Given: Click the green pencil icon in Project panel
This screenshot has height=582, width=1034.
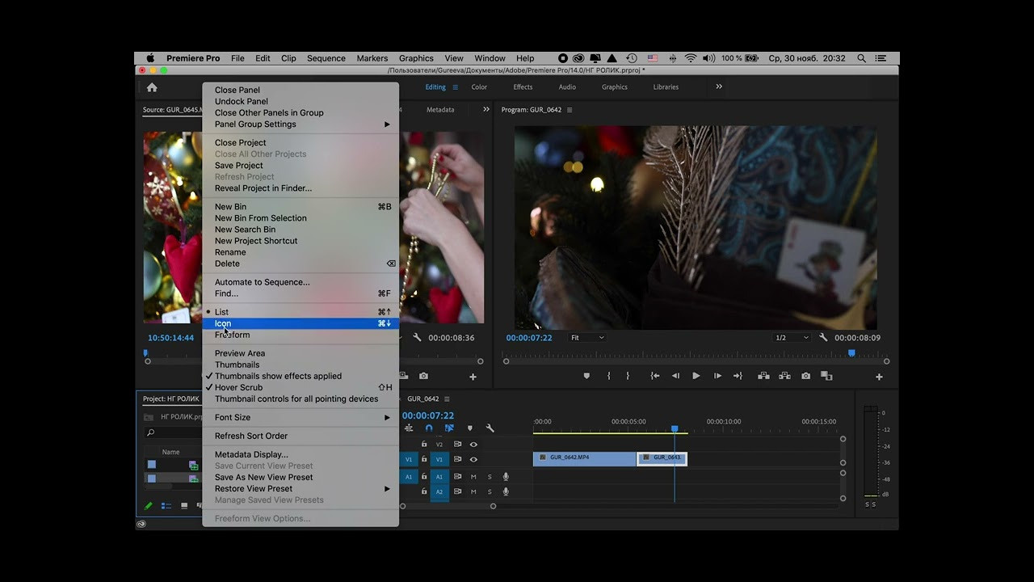Looking at the screenshot, I should coord(149,506).
